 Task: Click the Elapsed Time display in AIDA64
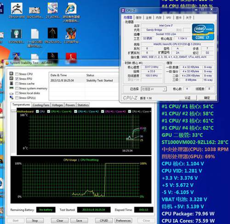pyautogui.click(x=144, y=210)
